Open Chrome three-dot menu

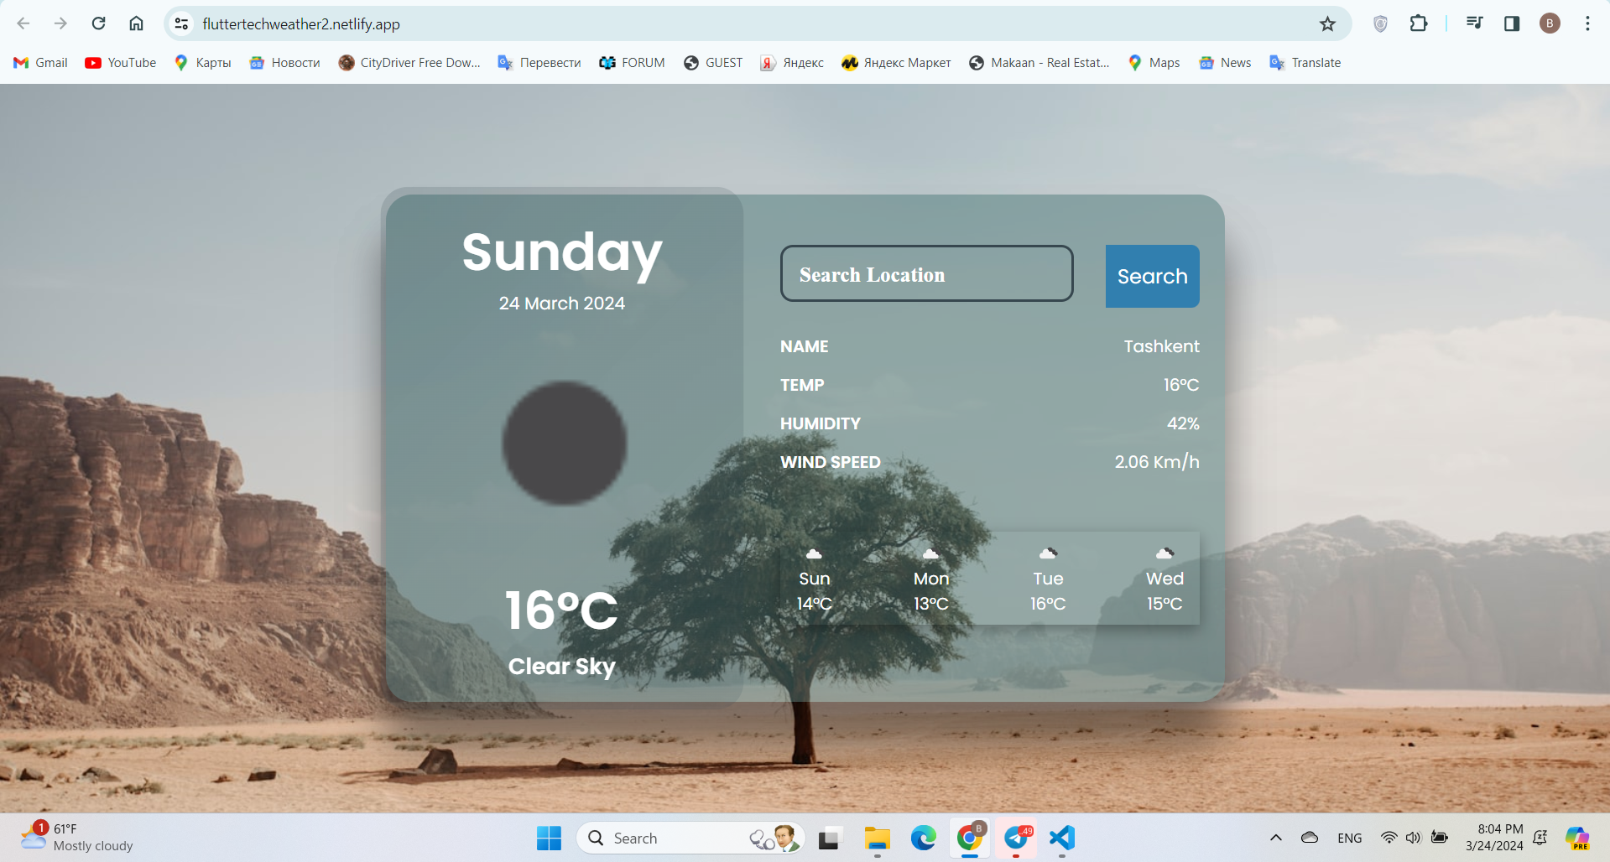click(1587, 23)
